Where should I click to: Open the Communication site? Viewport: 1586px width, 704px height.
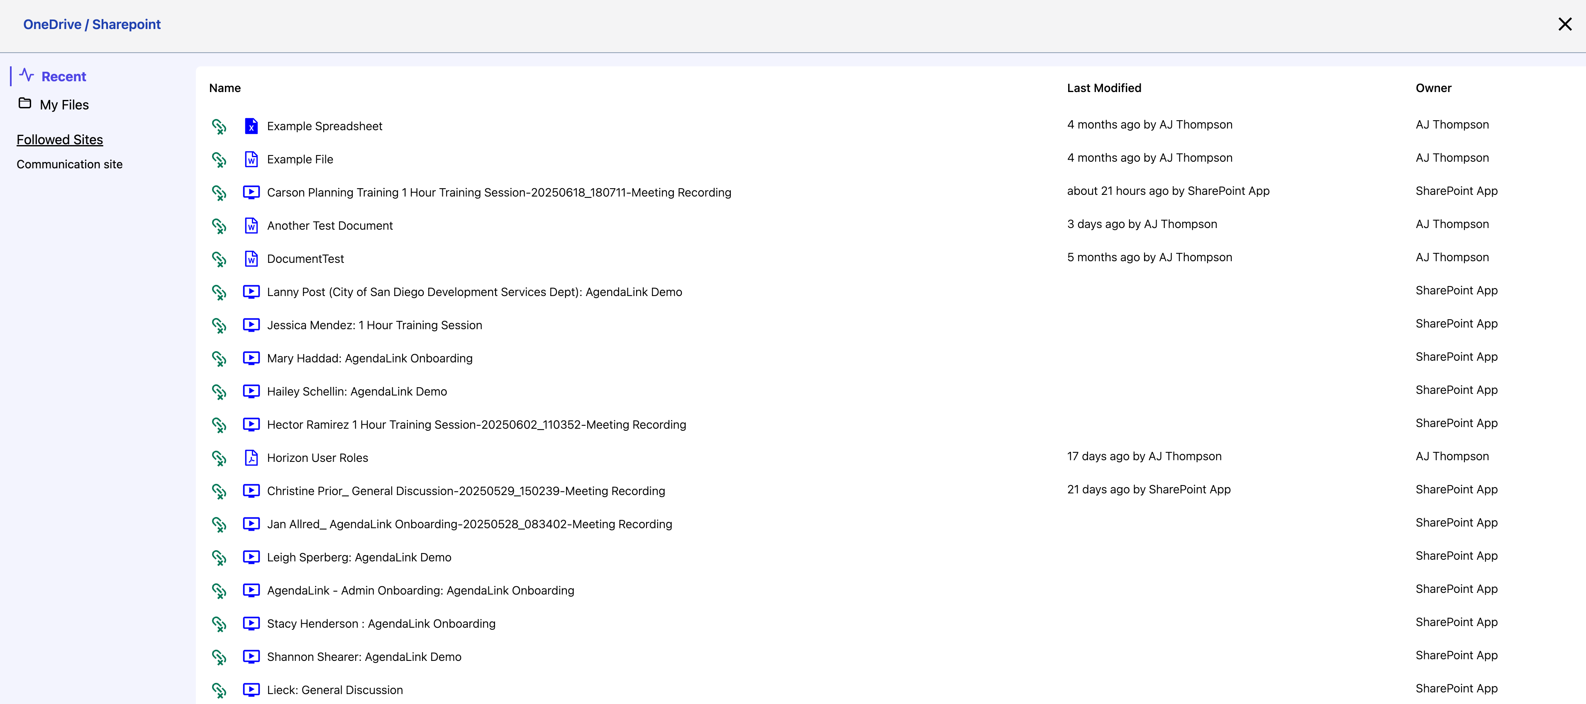70,164
